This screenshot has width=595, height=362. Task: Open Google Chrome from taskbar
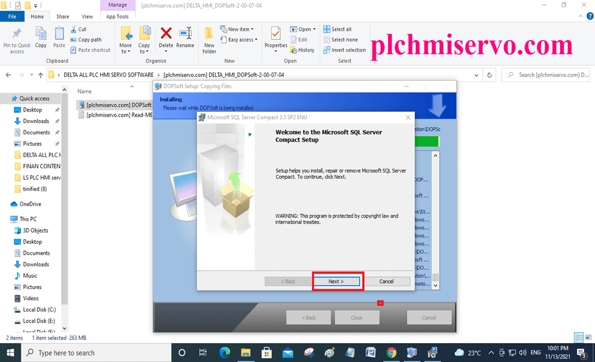391,353
